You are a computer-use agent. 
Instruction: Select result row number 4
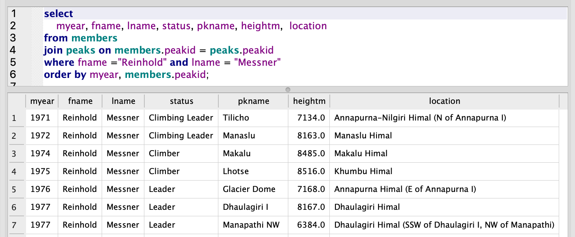pos(14,172)
